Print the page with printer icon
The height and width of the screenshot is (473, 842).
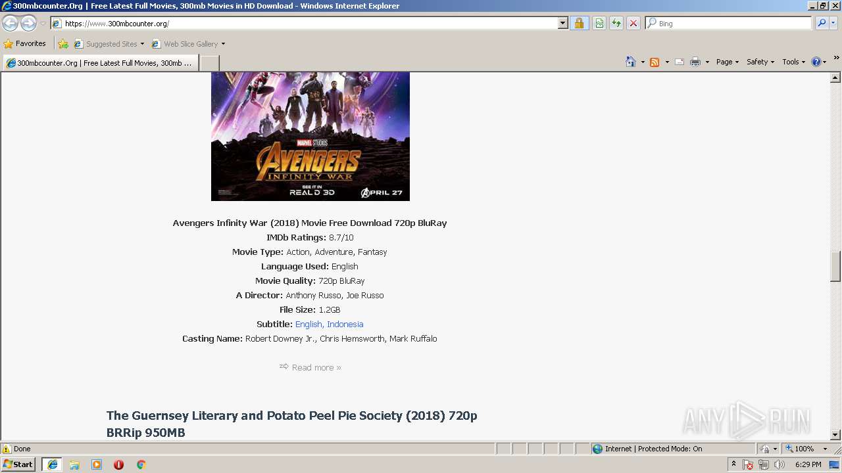coord(695,62)
